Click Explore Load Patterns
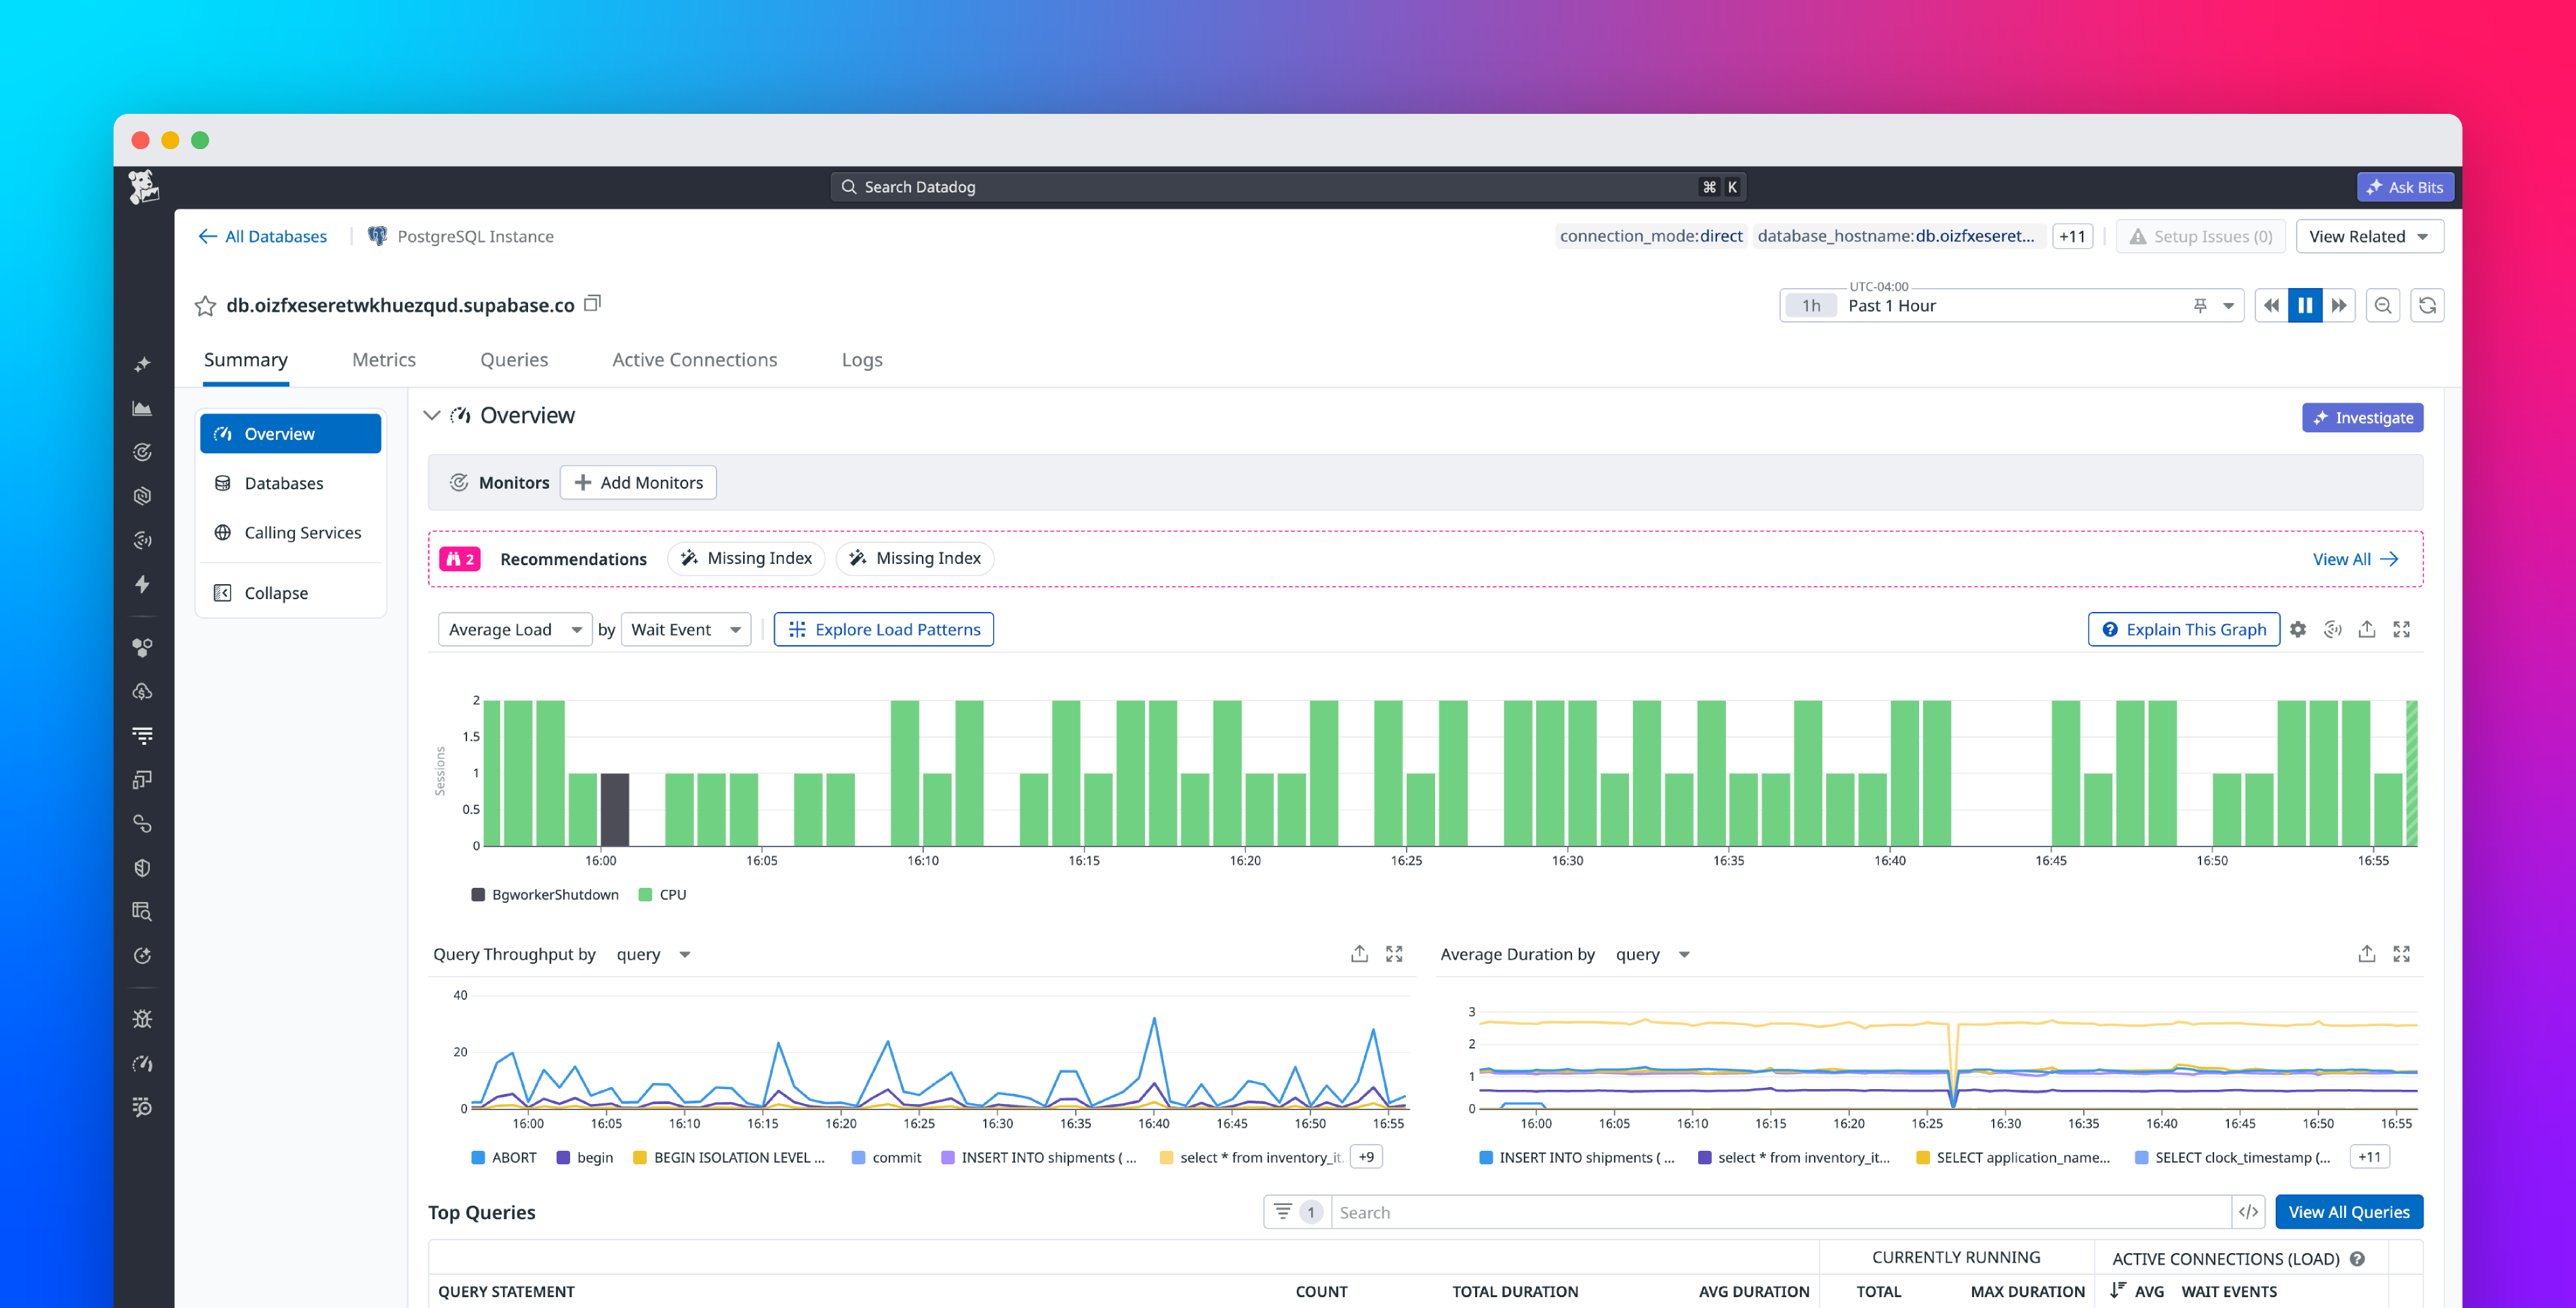 point(884,630)
